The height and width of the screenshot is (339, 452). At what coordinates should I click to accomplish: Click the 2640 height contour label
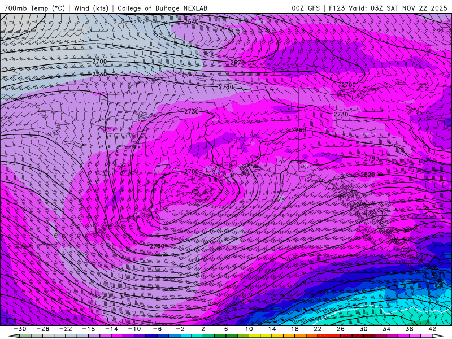[192, 22]
